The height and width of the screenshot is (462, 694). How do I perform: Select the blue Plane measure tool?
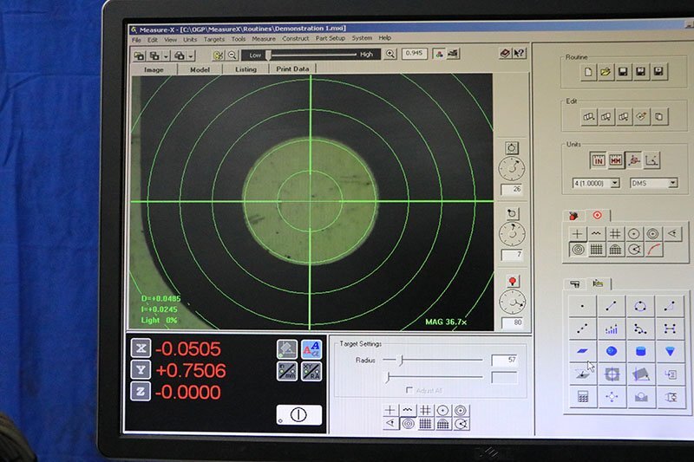582,351
